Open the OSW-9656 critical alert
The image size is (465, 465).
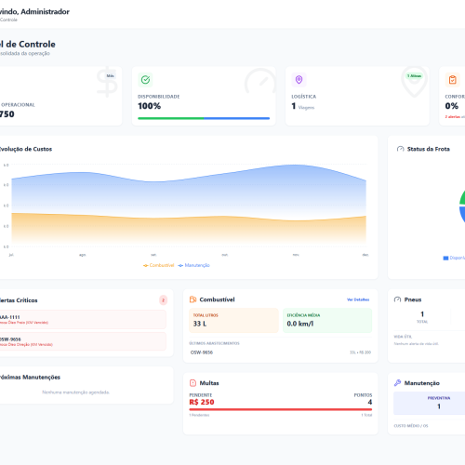[x=82, y=341]
